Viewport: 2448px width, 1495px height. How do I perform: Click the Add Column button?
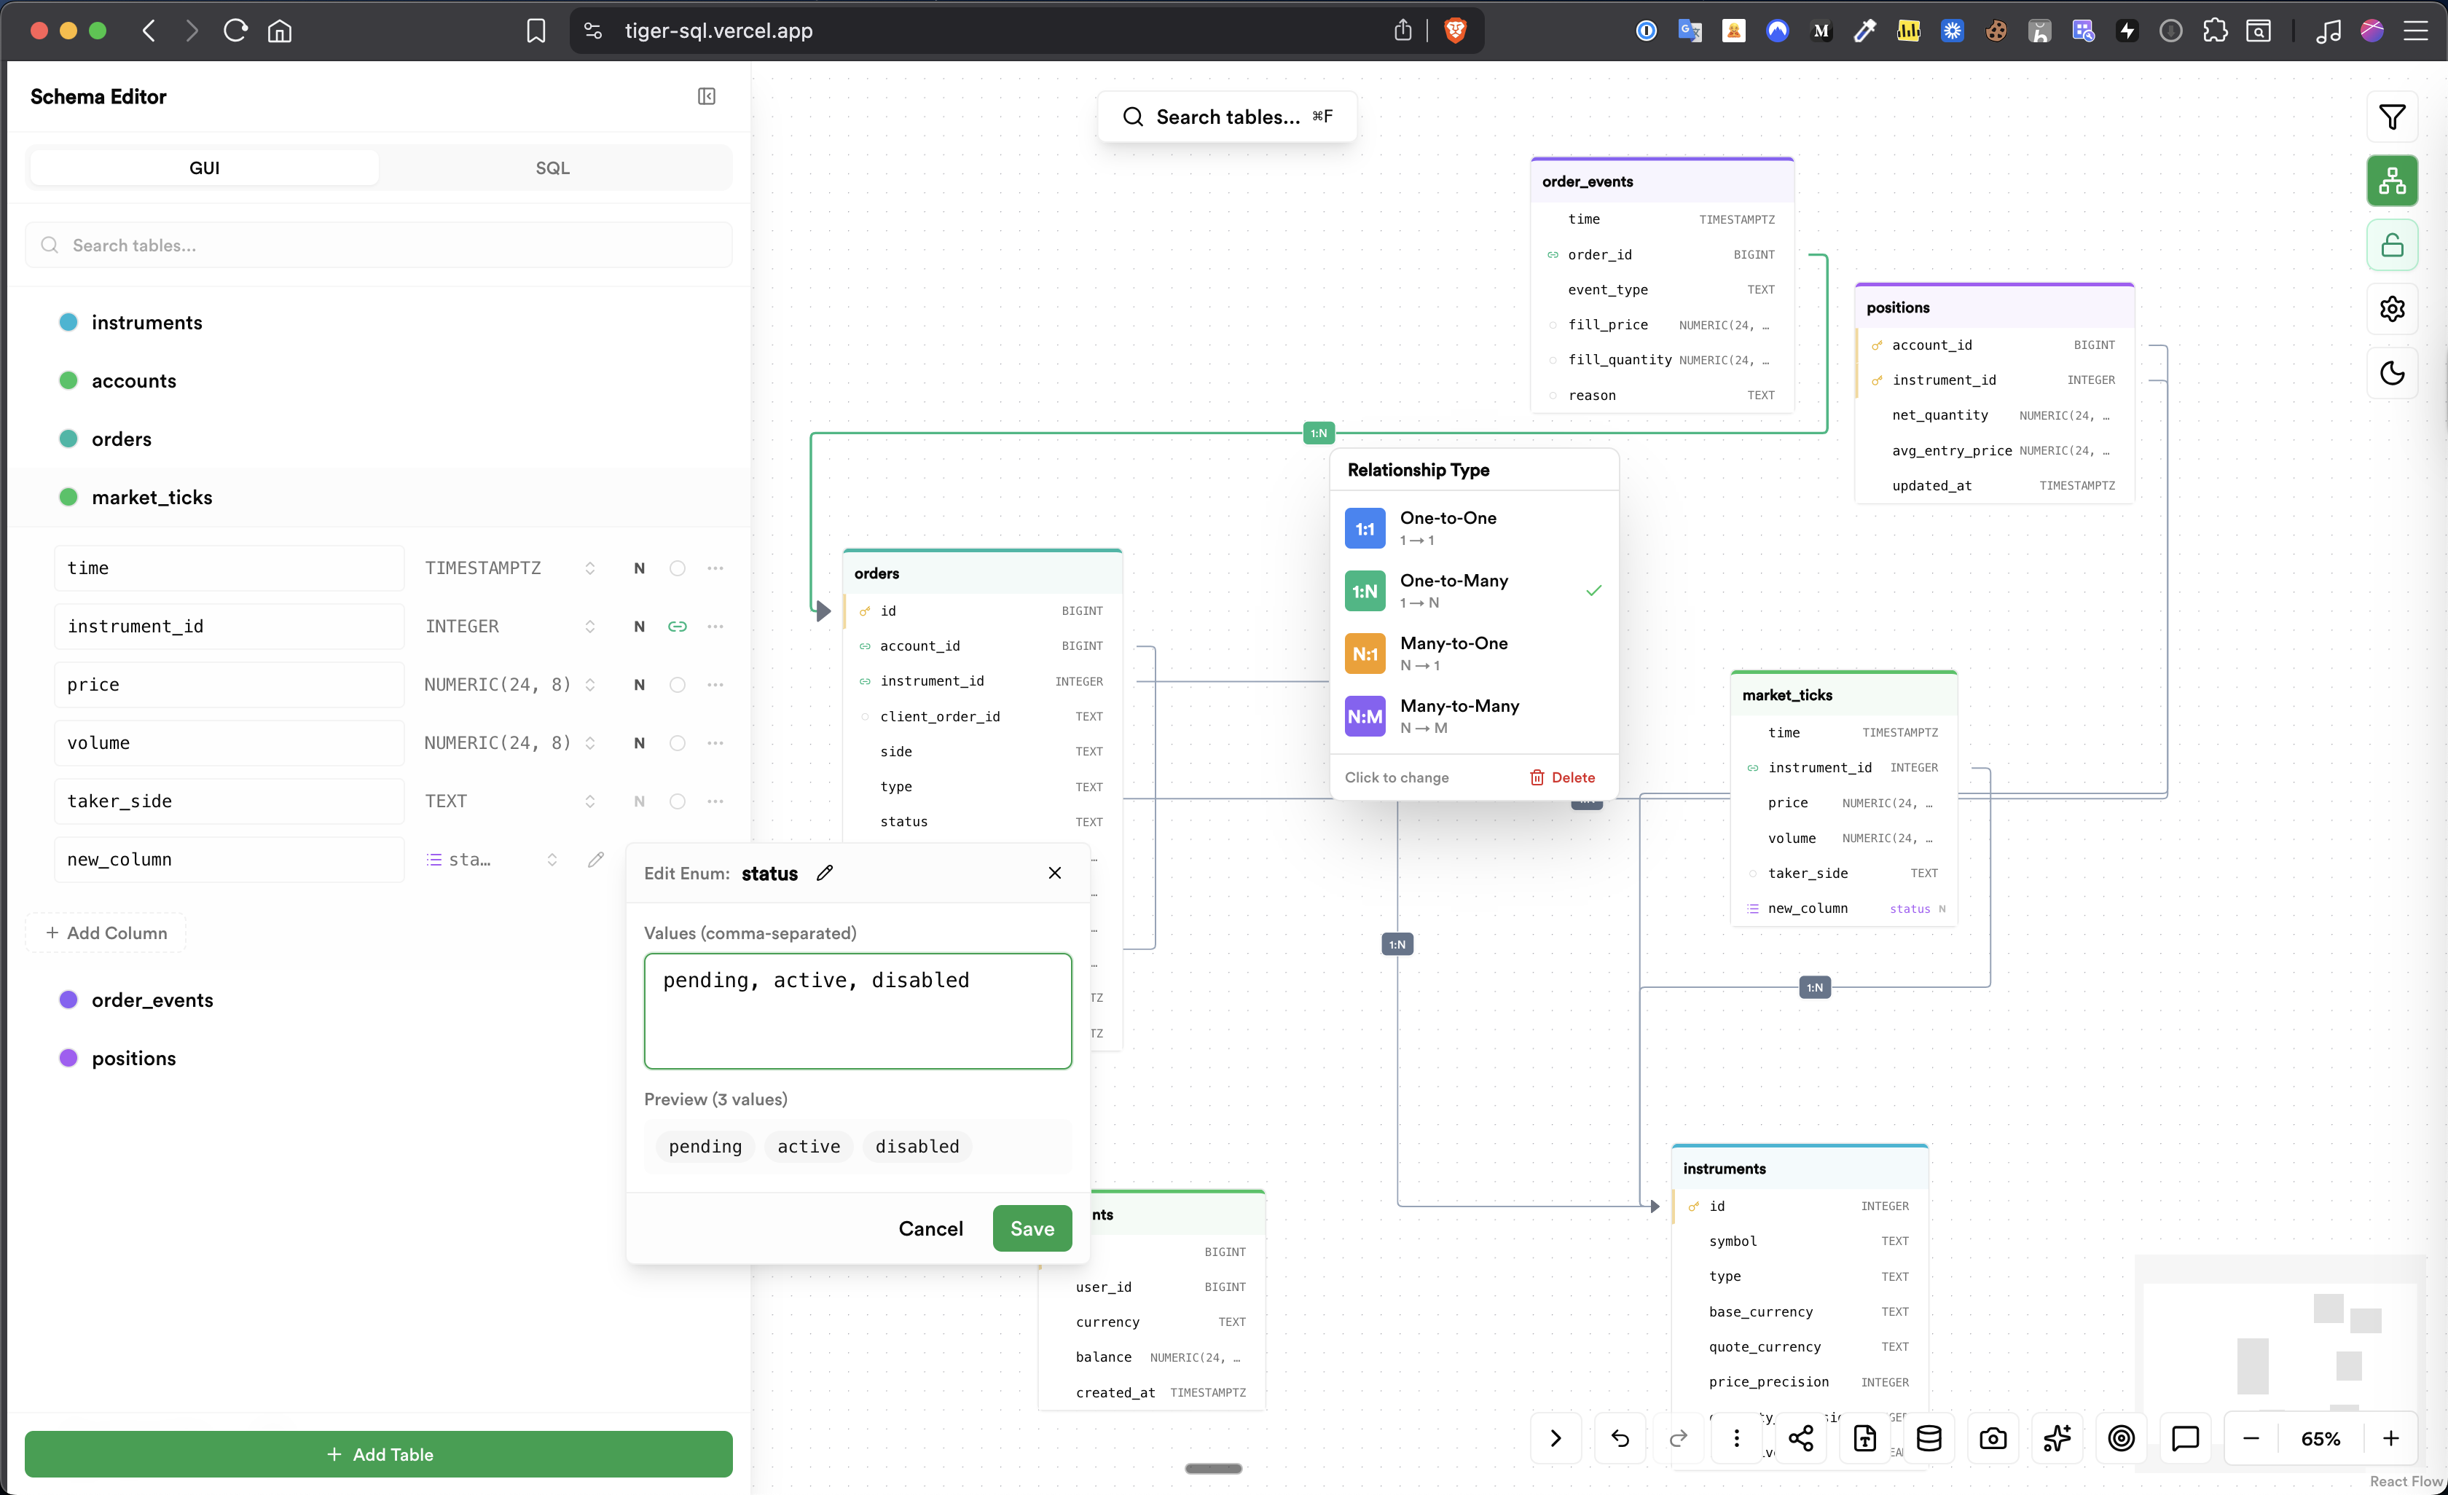click(x=106, y=933)
